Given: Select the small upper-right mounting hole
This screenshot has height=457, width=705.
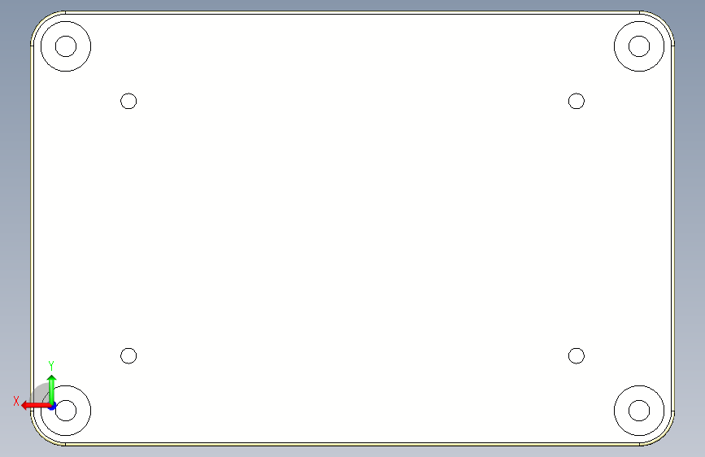Looking at the screenshot, I should tap(577, 101).
